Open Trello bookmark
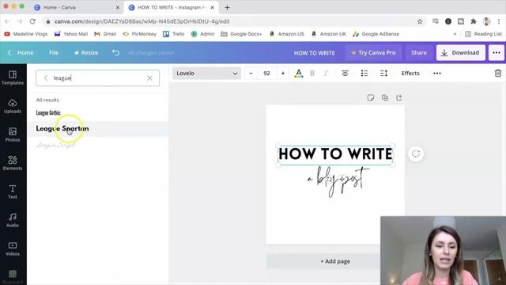Viewport: 506px width, 285px height. pos(174,34)
